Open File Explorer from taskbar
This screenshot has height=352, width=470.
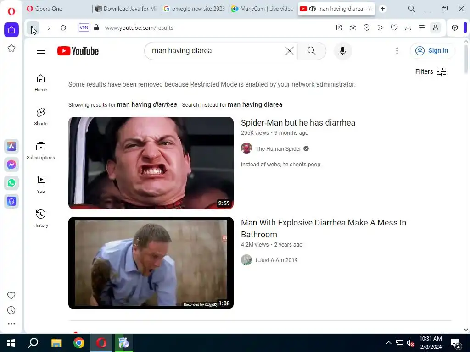[x=56, y=343]
